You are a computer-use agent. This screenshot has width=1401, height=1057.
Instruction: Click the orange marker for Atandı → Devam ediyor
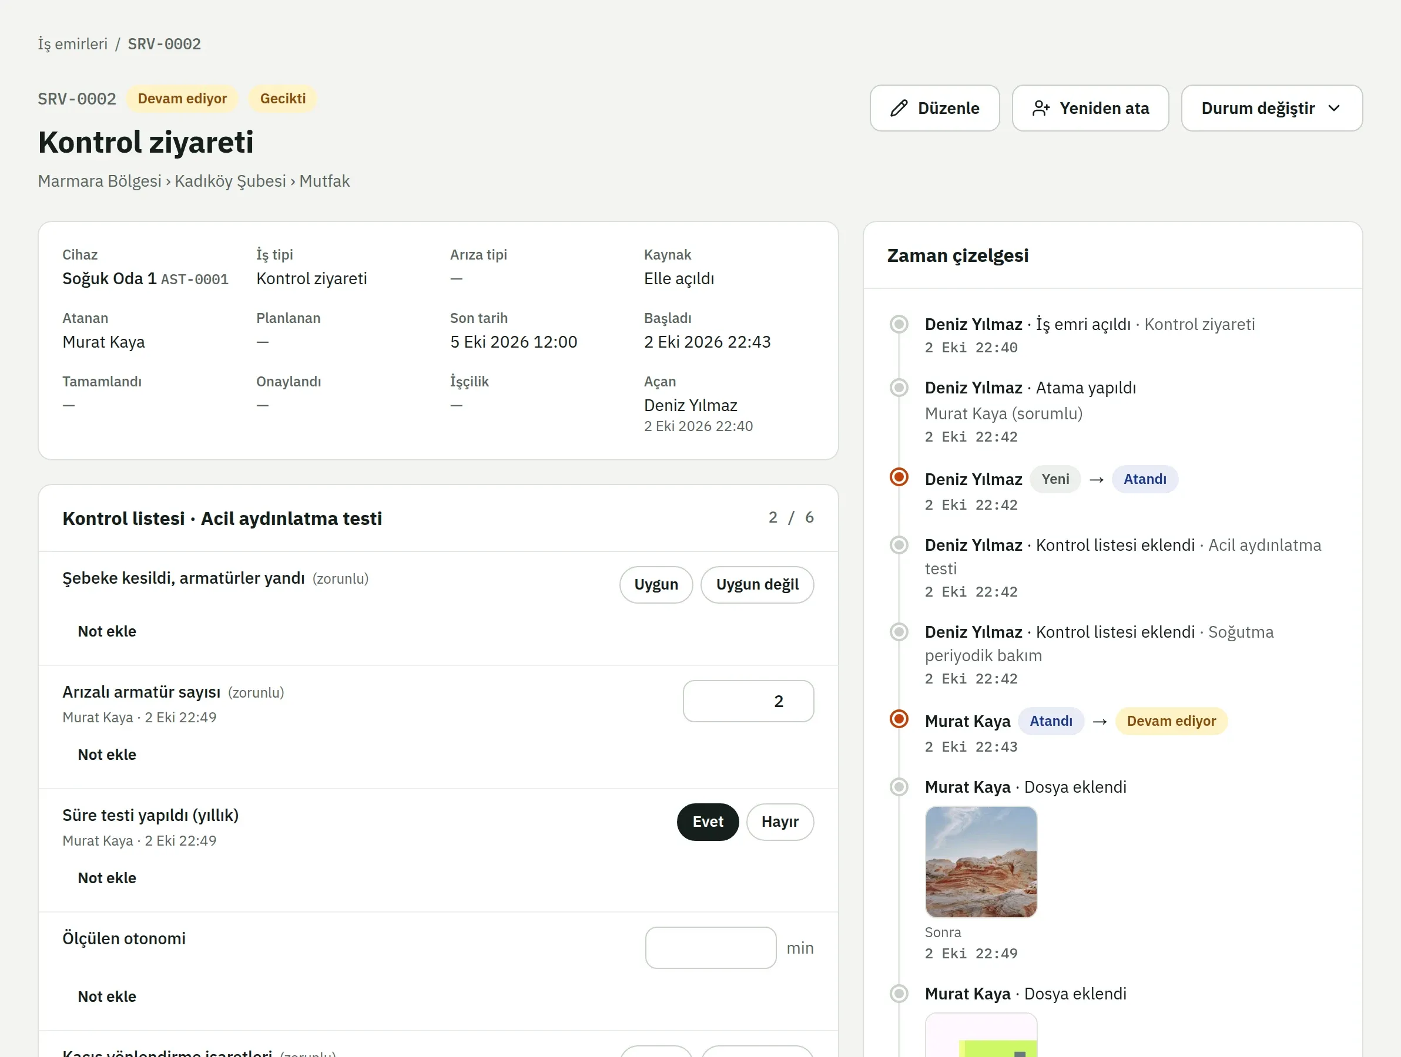coord(899,719)
